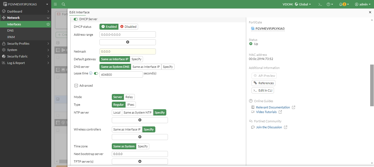The height and width of the screenshot is (167, 374).
Task: Open the CLI console icon in top bar
Action: click(320, 4)
